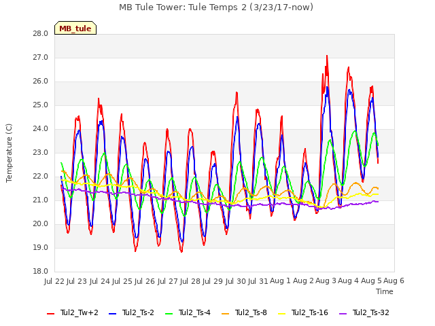Click the red peak above 27.0 on Aug 3
The height and width of the screenshot is (326, 435).
click(x=327, y=56)
